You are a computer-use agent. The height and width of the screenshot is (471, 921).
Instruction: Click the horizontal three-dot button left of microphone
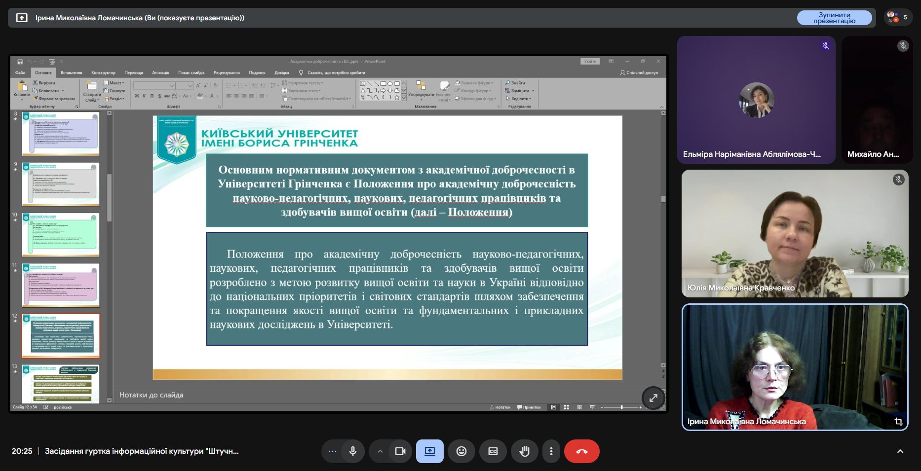tap(332, 451)
